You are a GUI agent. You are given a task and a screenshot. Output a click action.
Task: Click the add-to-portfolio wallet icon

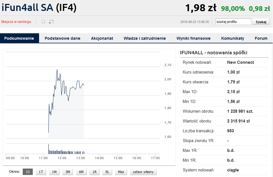[x=51, y=22]
